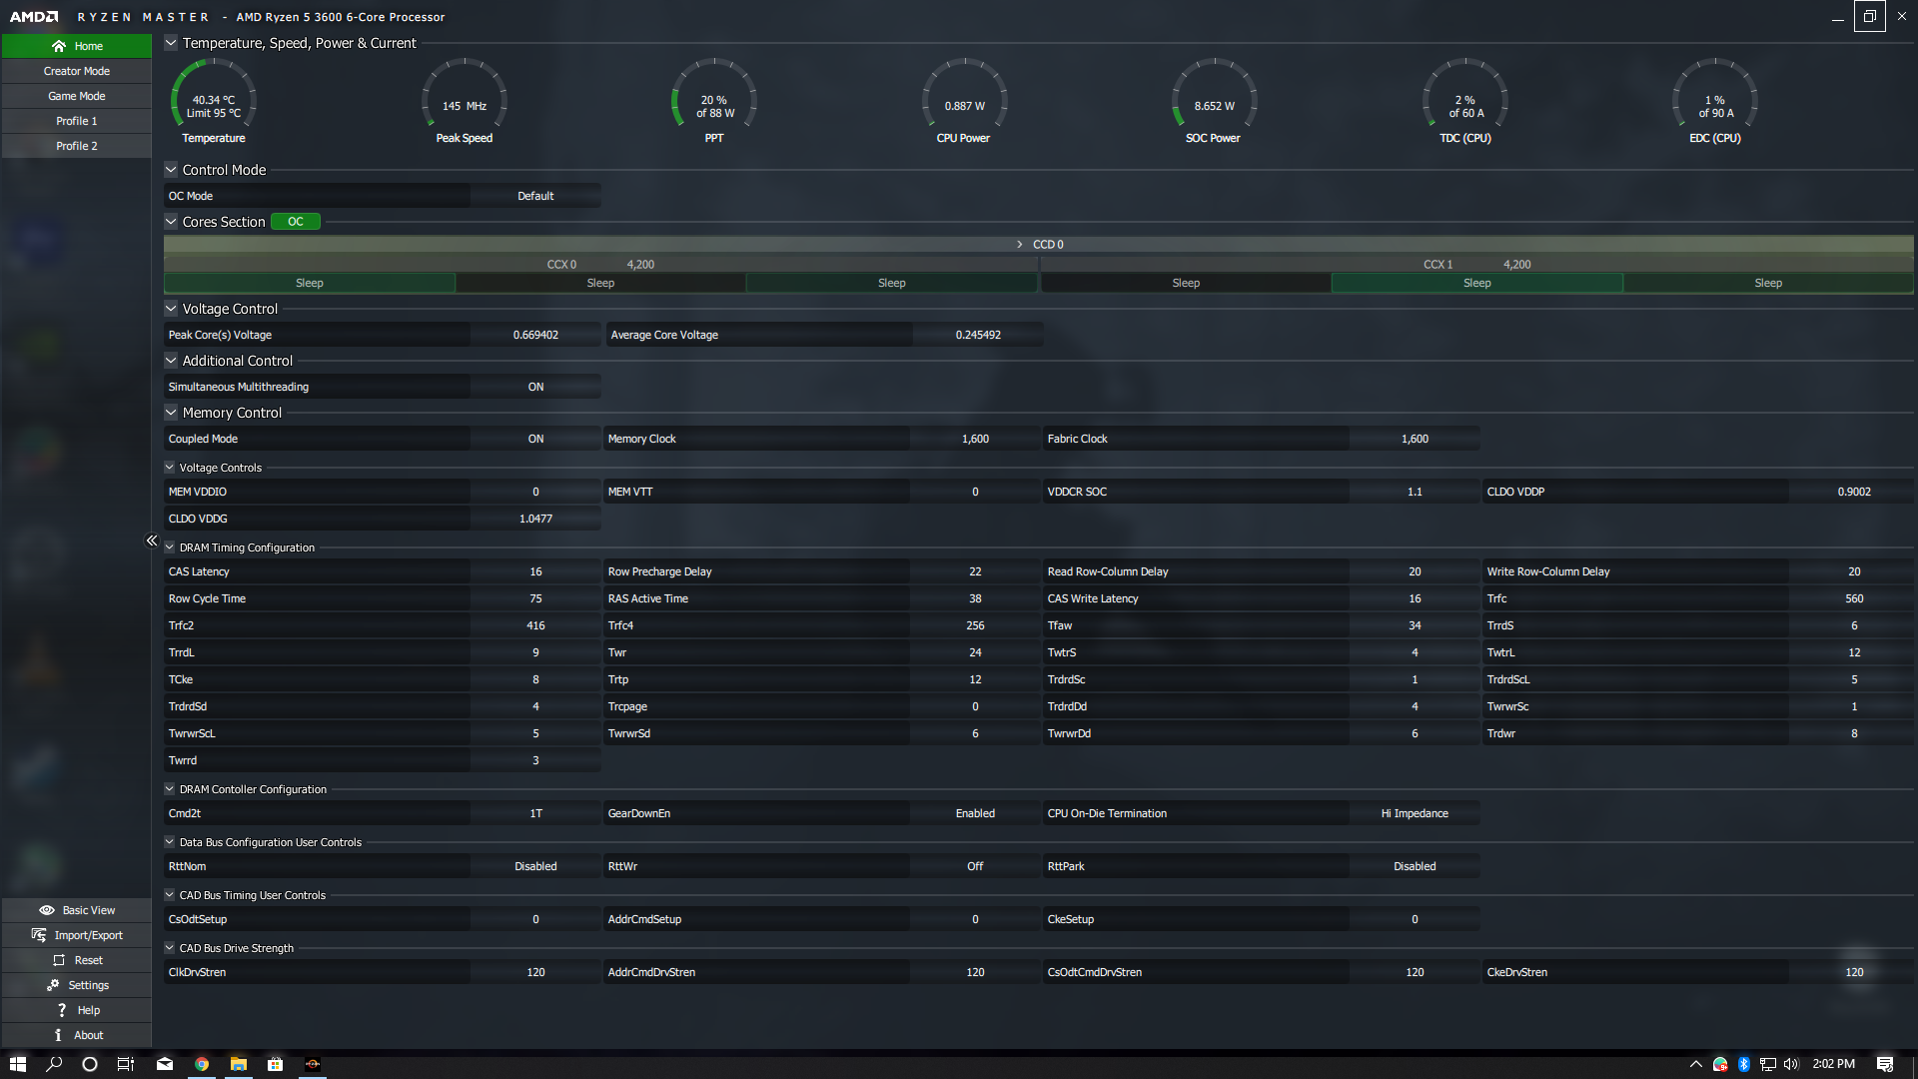The height and width of the screenshot is (1079, 1918).
Task: Click the Peak Speed gauge
Action: [465, 101]
